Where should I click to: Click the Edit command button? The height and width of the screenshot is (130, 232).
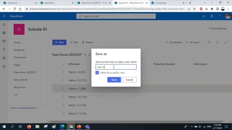point(74,43)
